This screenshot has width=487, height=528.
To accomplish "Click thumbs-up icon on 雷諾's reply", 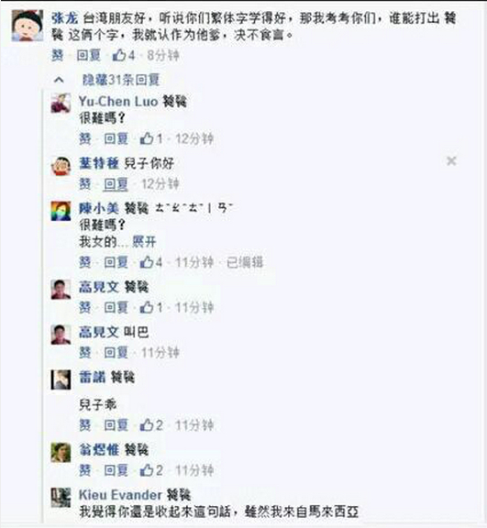I will tap(147, 425).
